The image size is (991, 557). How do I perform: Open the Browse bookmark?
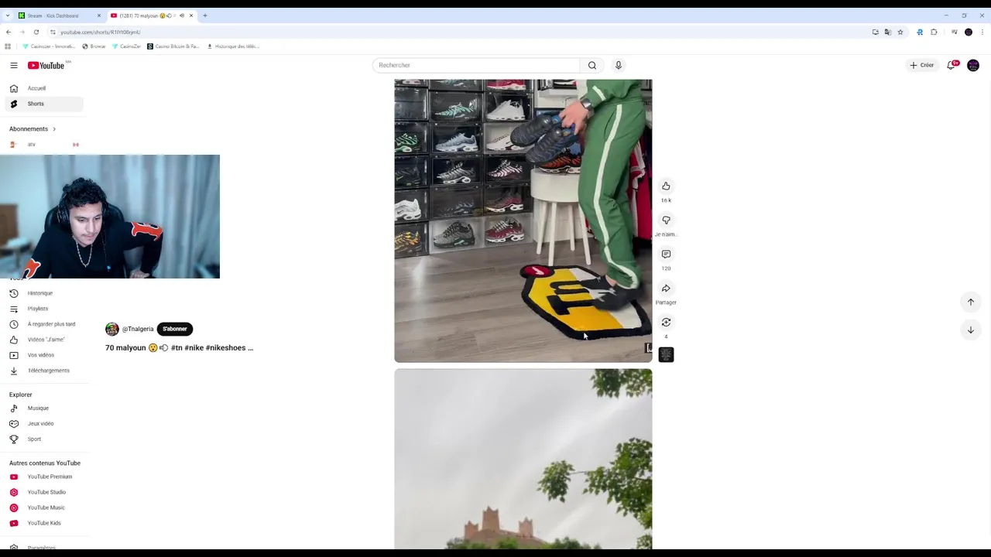tap(94, 46)
